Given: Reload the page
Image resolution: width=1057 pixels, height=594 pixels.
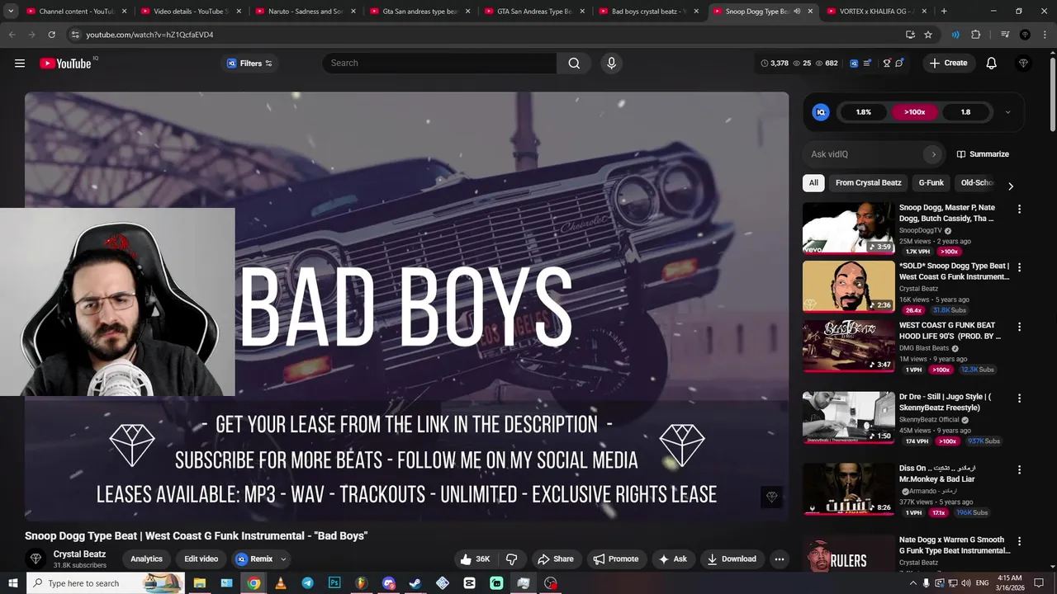Looking at the screenshot, I should (x=51, y=35).
